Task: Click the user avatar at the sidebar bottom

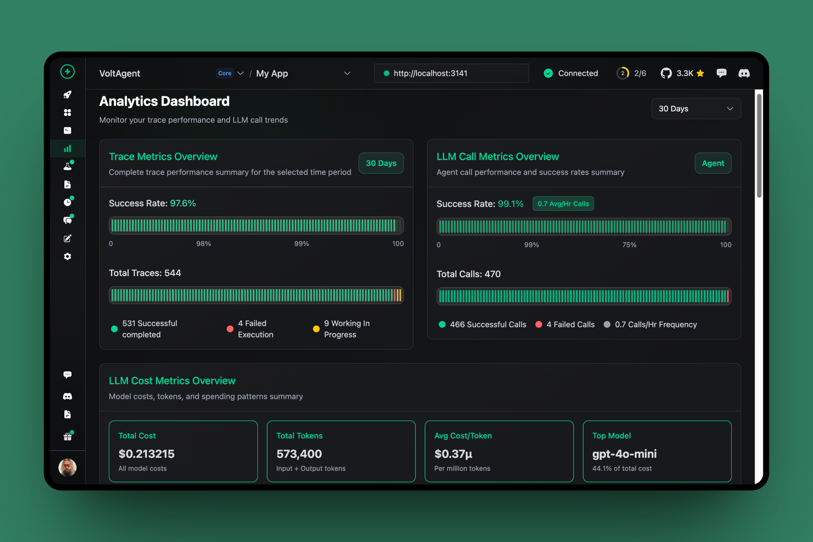Action: (67, 467)
